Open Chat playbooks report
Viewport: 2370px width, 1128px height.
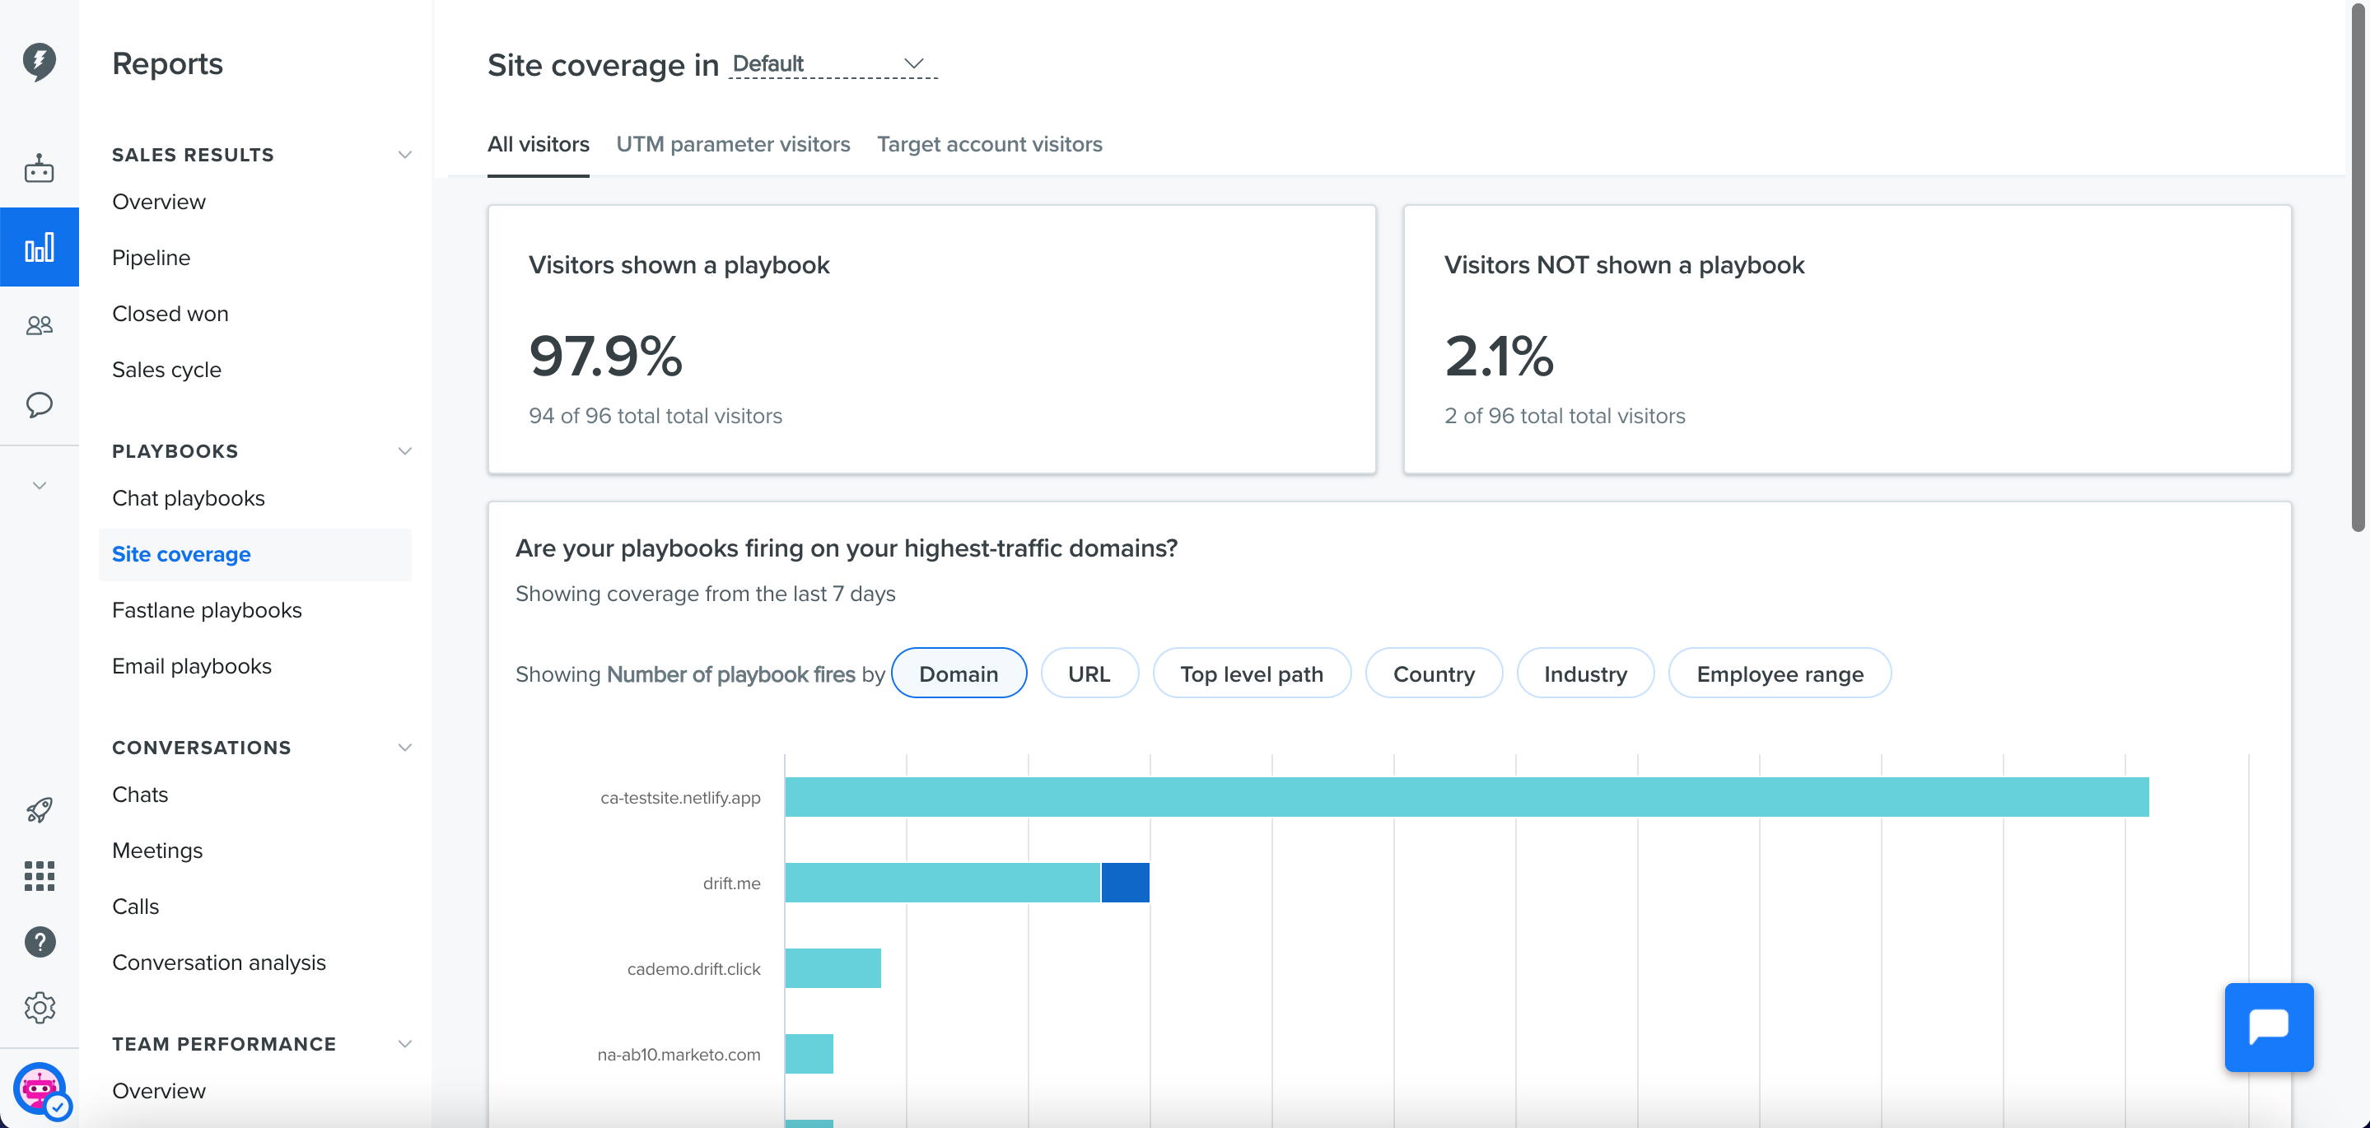pos(189,498)
